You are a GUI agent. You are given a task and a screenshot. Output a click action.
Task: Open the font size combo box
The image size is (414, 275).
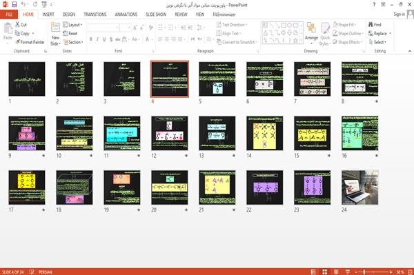coord(126,27)
